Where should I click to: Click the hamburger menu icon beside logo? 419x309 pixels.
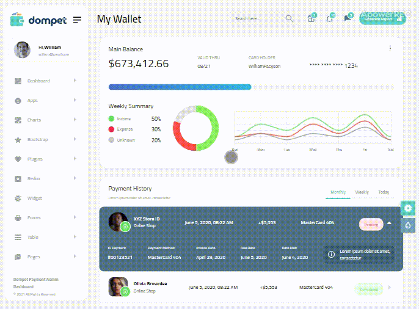(78, 20)
